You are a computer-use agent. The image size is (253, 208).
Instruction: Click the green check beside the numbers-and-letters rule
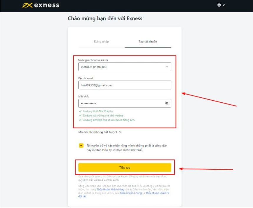point(80,120)
